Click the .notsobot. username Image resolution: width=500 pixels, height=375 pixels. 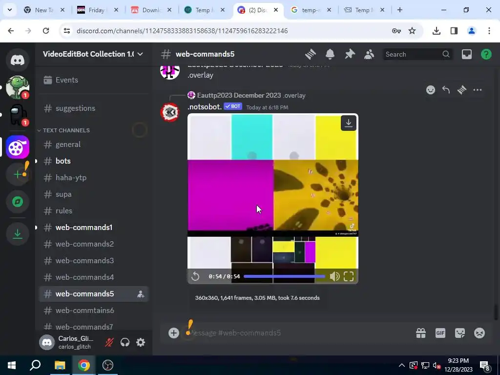click(x=205, y=107)
